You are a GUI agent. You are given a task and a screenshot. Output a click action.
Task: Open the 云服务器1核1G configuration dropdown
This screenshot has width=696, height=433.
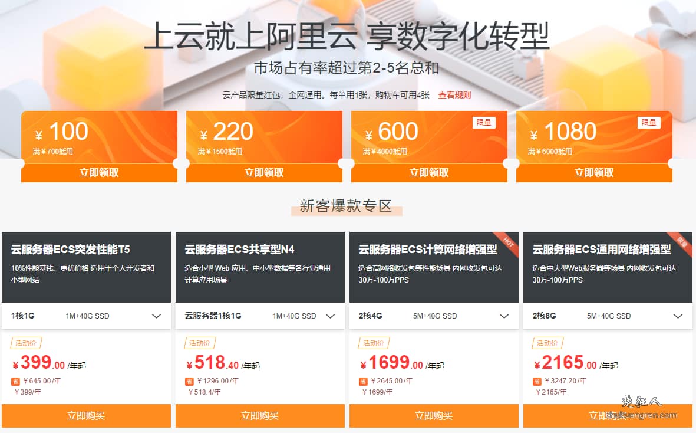(260, 316)
